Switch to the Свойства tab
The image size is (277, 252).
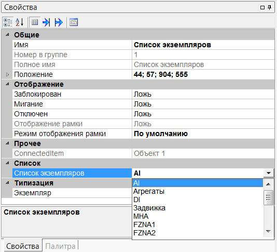tap(23, 246)
